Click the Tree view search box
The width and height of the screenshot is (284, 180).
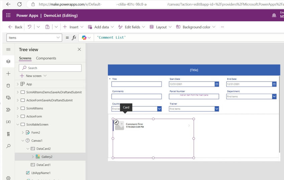click(50, 68)
